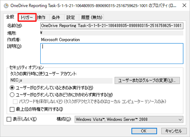Click ユーザーまたはグループの変更 button
The width and height of the screenshot is (190, 137).
point(147,80)
